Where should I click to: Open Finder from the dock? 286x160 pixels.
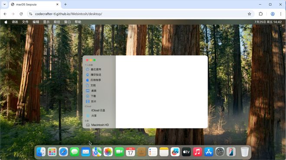pyautogui.click(x=41, y=152)
